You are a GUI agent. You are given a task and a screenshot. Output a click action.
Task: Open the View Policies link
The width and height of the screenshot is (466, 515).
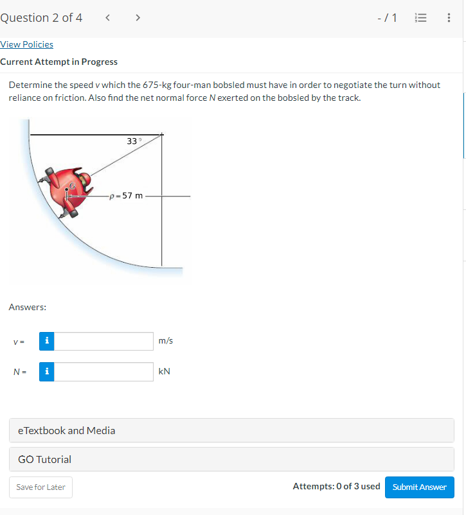click(x=26, y=45)
